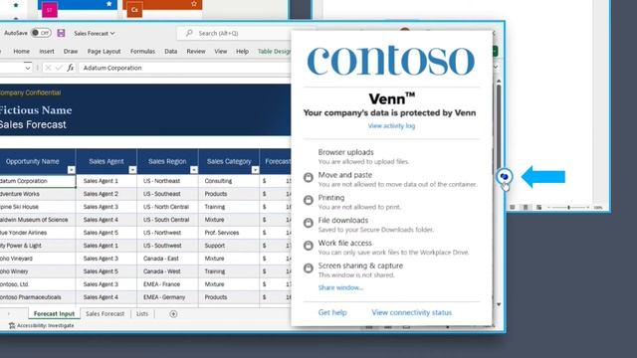Switch to the Forecast Input sheet tab
Viewport: 637px width, 358px height.
tap(54, 314)
